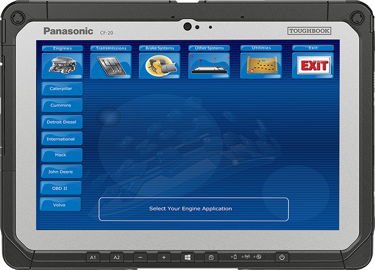Screen dimensions: 375x270
Task: Tap the minus volume hardware button
Action: (x=140, y=257)
